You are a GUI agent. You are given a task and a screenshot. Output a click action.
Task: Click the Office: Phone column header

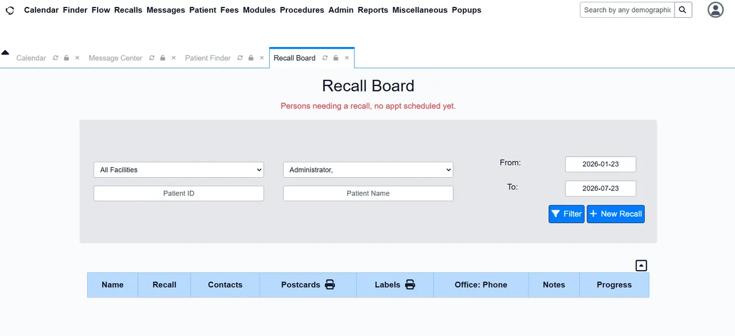(481, 284)
